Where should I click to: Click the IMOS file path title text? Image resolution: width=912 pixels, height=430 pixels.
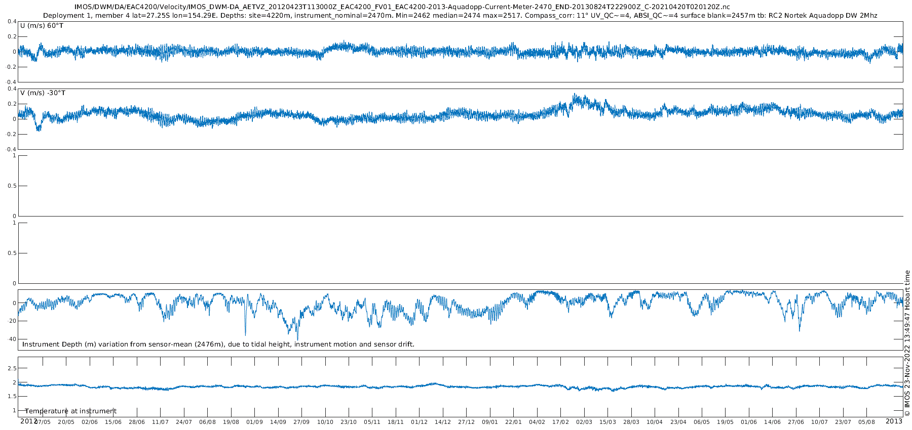402,7
